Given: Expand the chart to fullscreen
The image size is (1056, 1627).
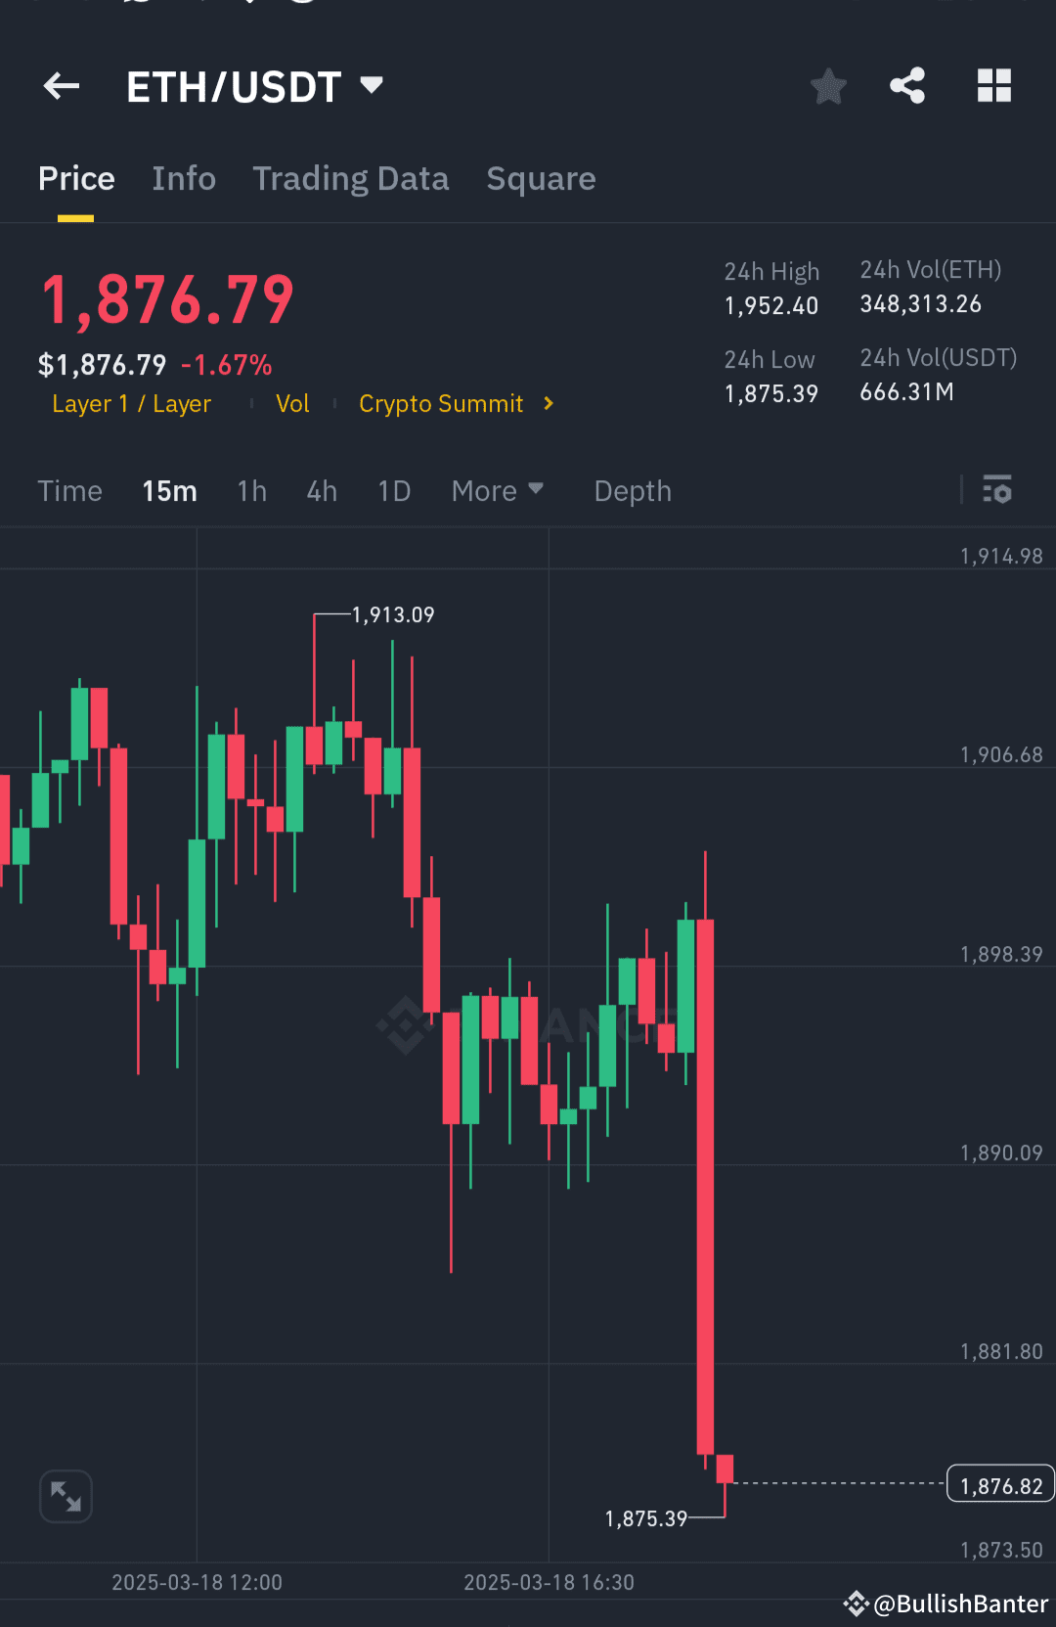Looking at the screenshot, I should (x=65, y=1496).
